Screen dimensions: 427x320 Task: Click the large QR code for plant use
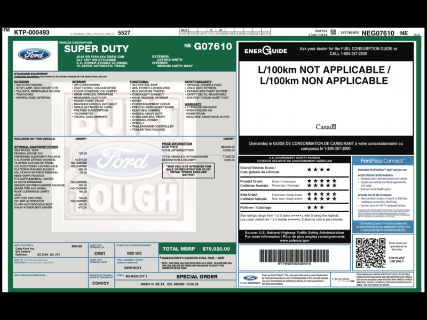coord(370,253)
